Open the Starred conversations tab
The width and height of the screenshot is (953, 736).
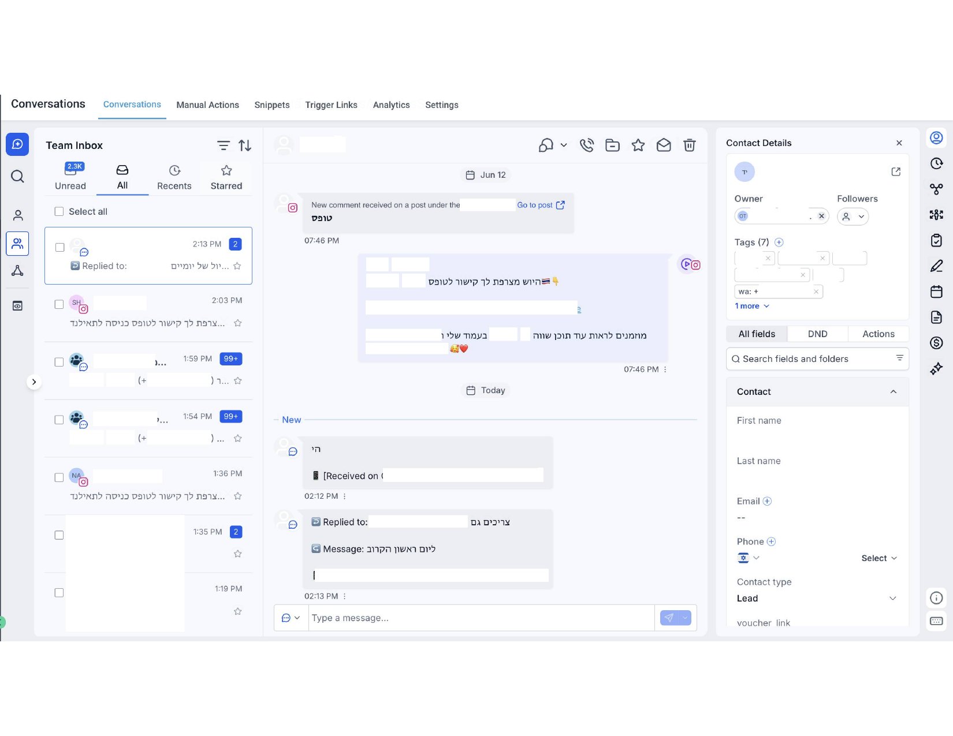point(226,178)
